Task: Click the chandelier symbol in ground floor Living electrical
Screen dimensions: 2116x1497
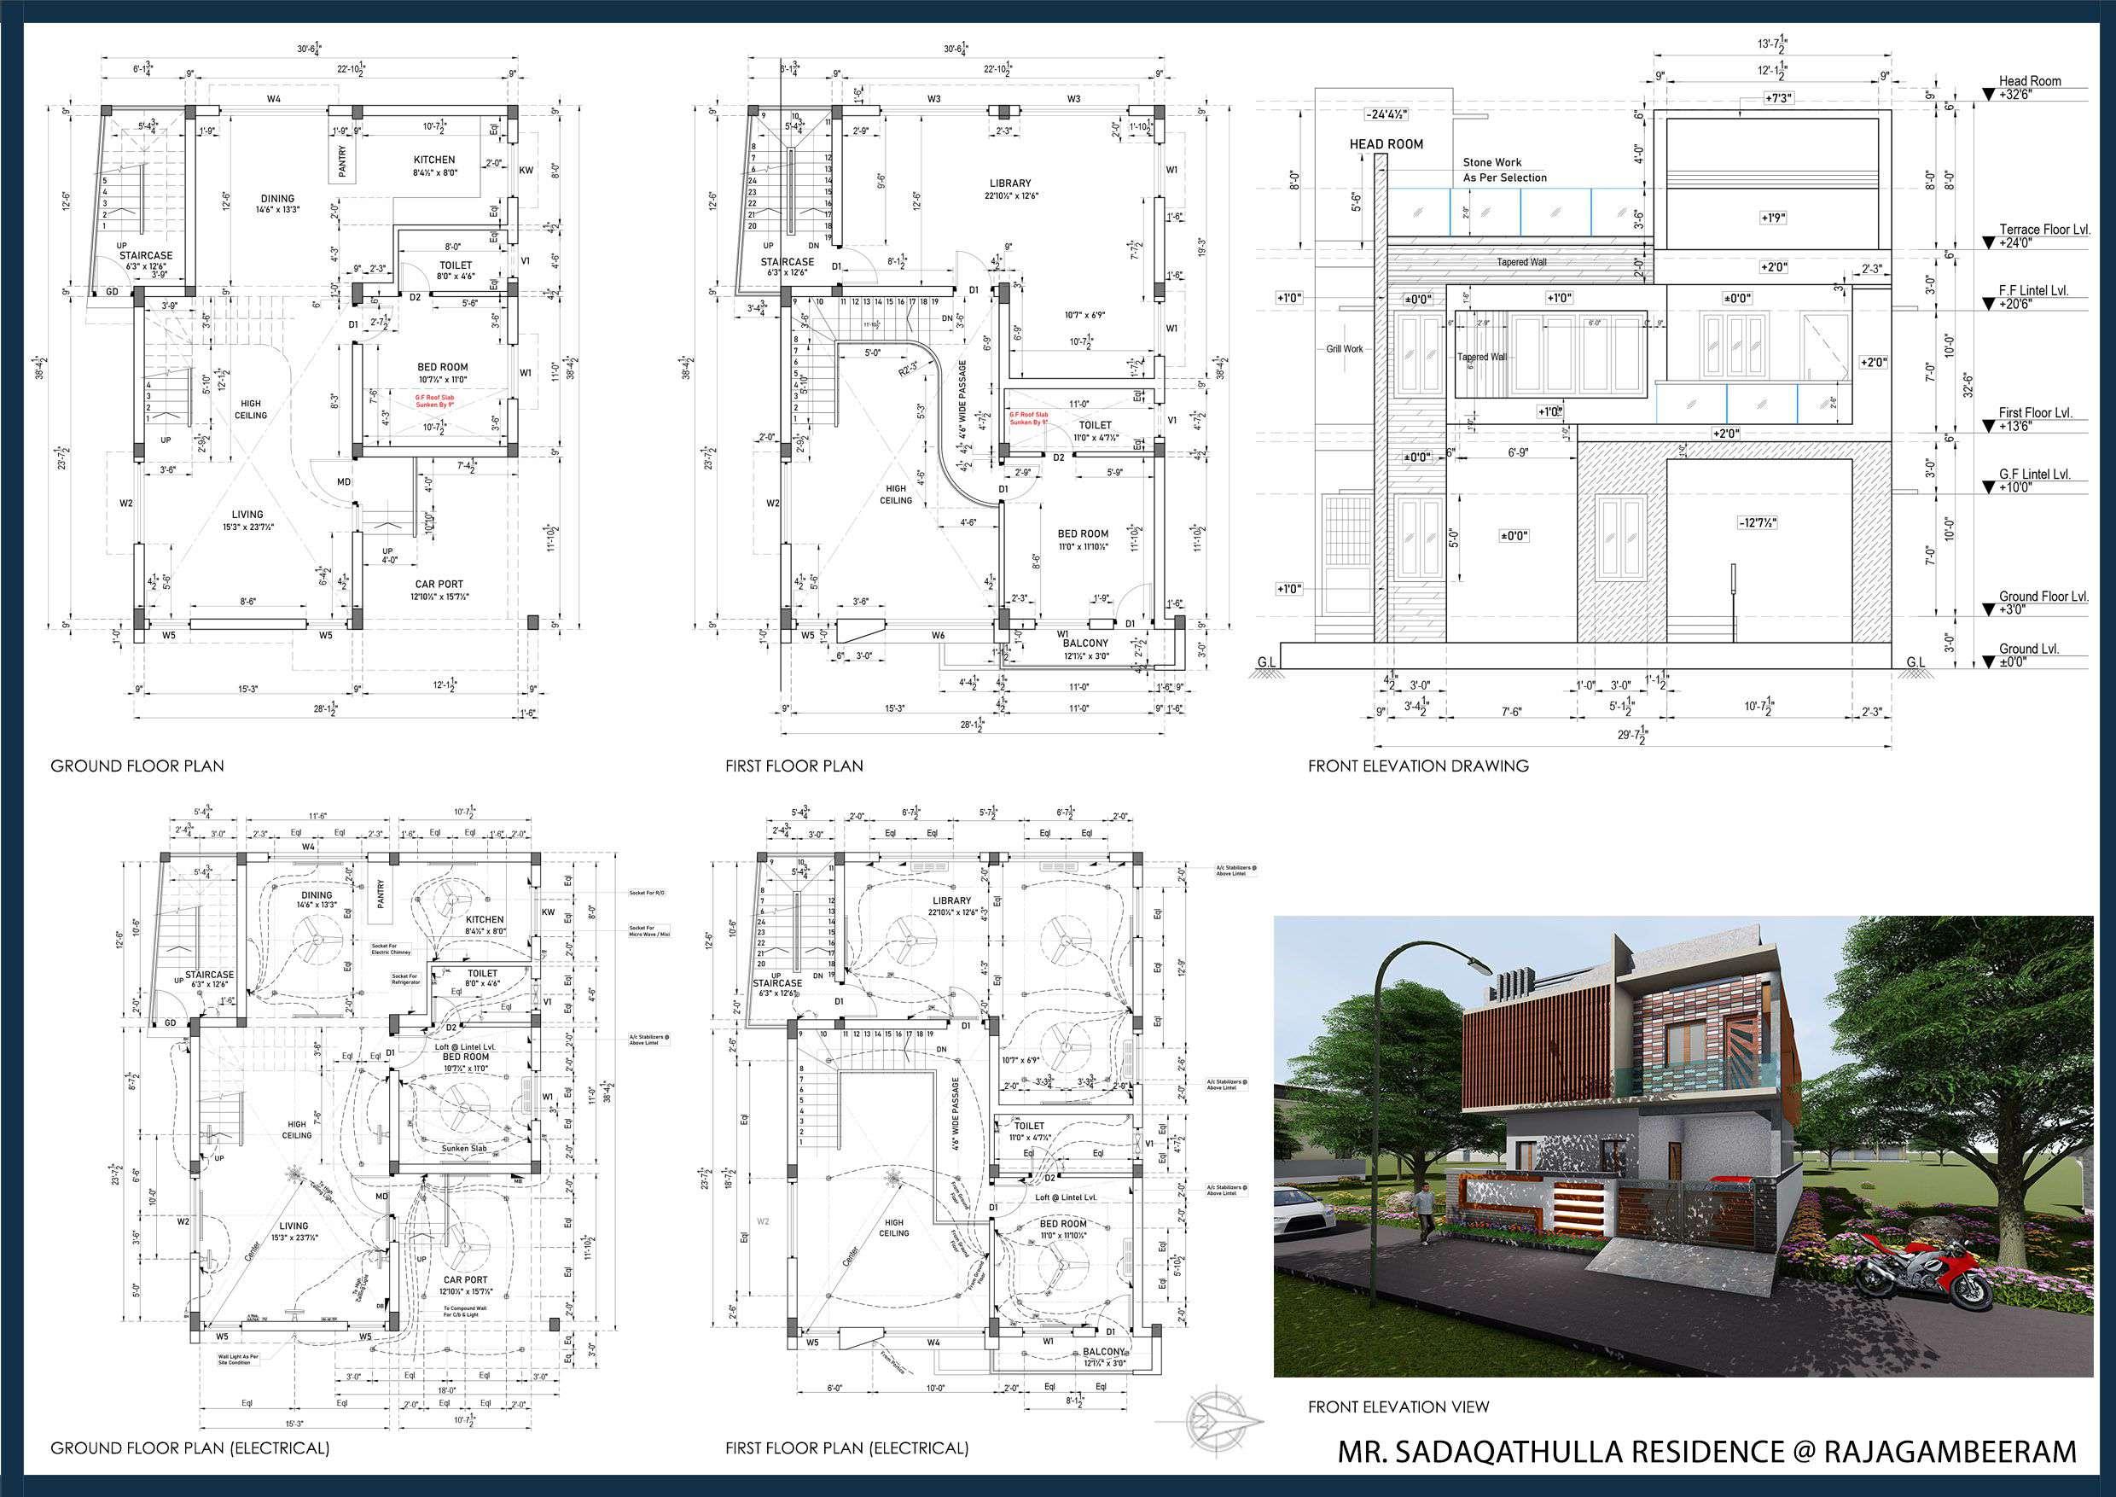Action: [x=295, y=1174]
